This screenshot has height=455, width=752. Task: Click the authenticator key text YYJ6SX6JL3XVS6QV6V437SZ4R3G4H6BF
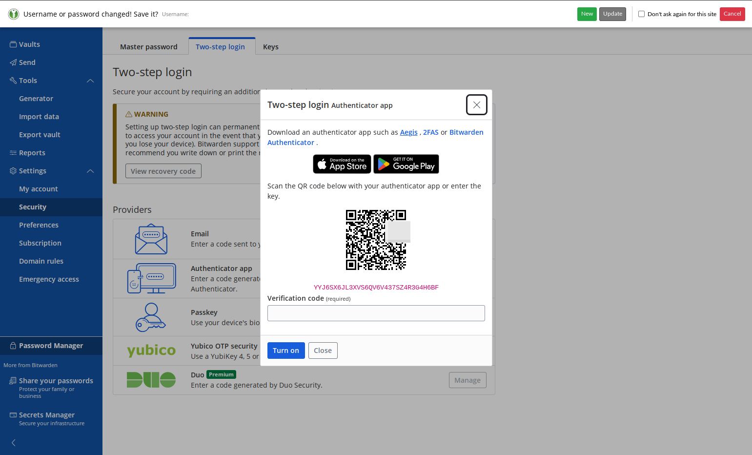(x=376, y=288)
